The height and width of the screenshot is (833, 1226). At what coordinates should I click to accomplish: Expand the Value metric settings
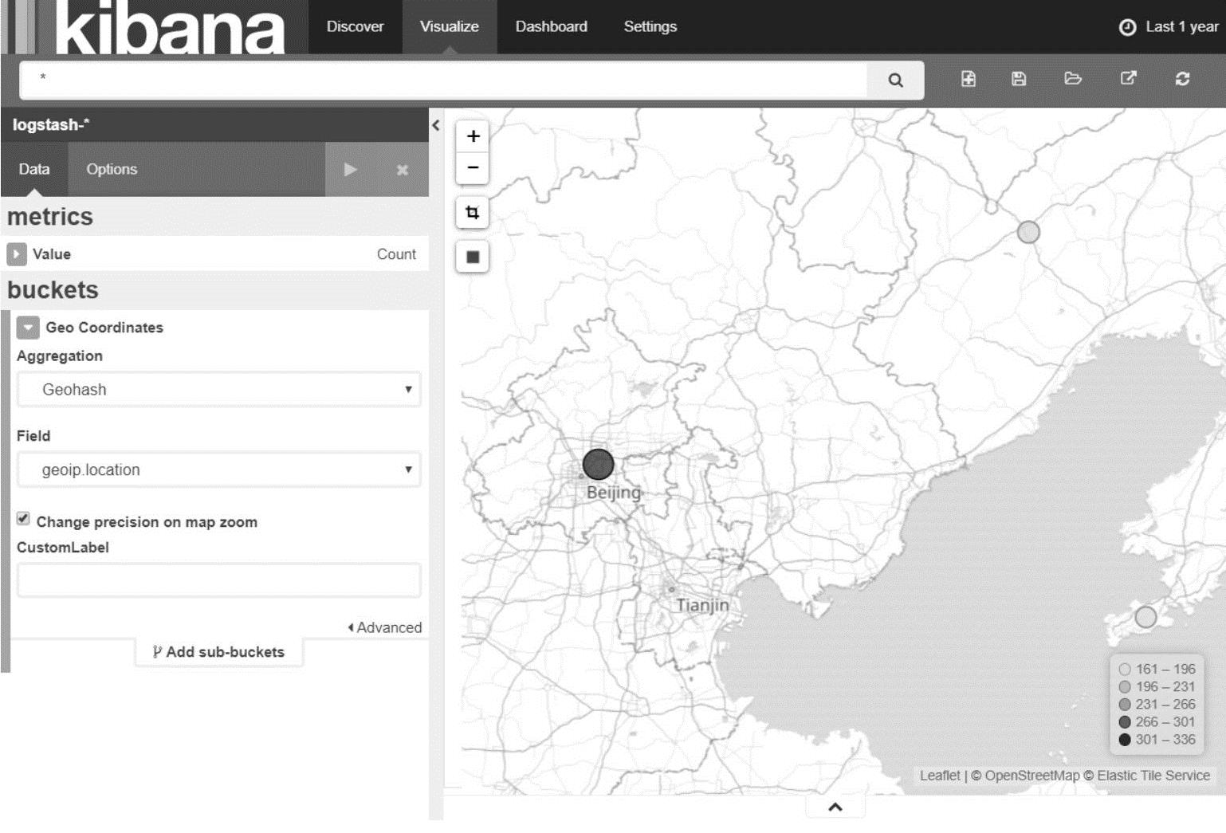[16, 254]
